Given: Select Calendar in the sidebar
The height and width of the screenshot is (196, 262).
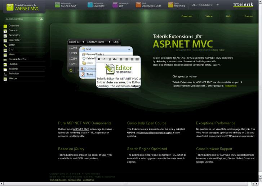Looking at the screenshot, I should [x=13, y=31].
